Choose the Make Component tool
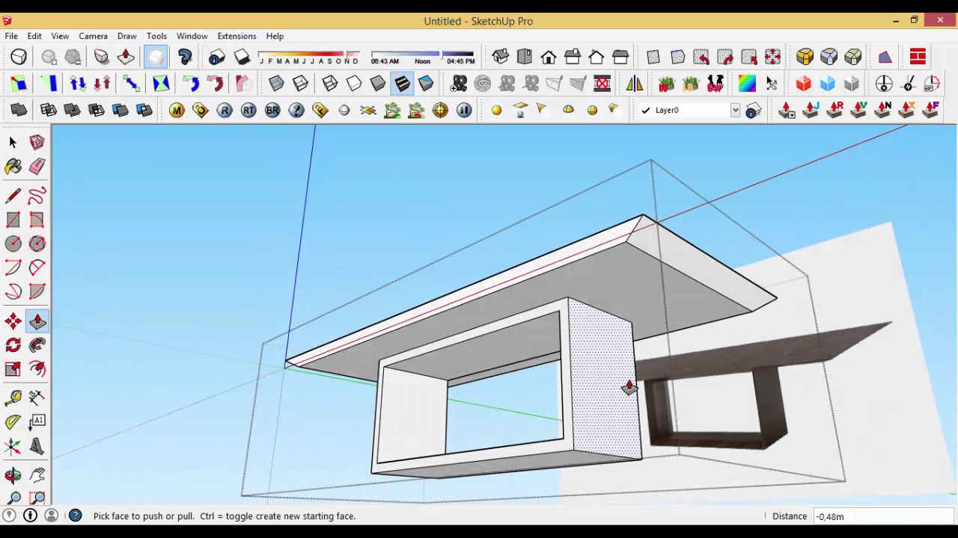 coord(37,142)
